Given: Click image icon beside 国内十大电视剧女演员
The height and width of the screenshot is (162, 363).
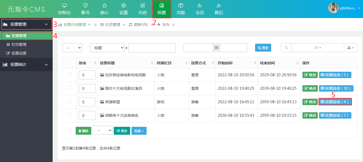Looking at the screenshot, I should [x=102, y=88].
